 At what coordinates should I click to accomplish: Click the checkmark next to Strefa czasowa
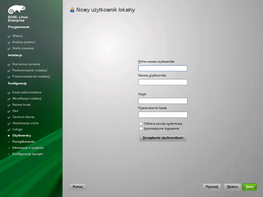coord(9,49)
